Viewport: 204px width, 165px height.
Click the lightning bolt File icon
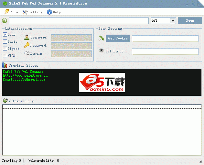point(7,12)
